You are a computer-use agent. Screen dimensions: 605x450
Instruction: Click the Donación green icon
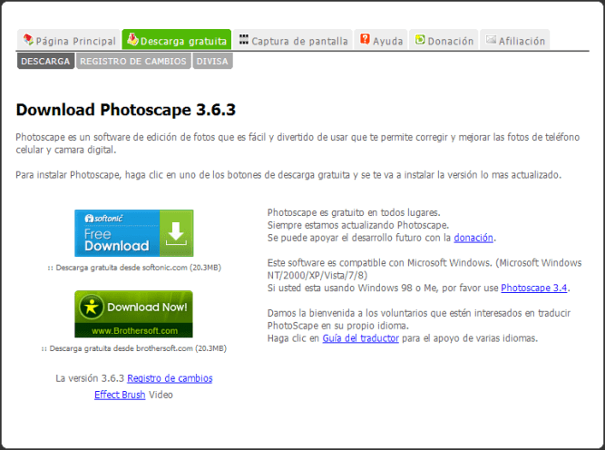point(420,39)
